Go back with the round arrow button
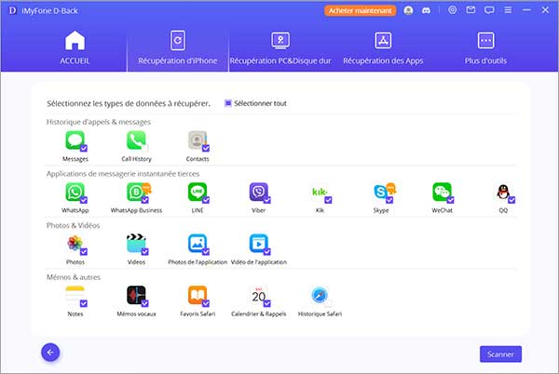Viewport: 559px width, 374px height. tap(50, 352)
